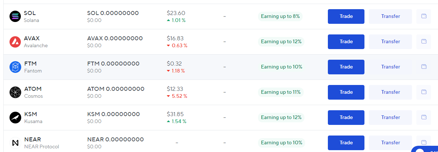This screenshot has width=438, height=152.
Task: Open wallet icon in AVAX row
Action: [424, 42]
